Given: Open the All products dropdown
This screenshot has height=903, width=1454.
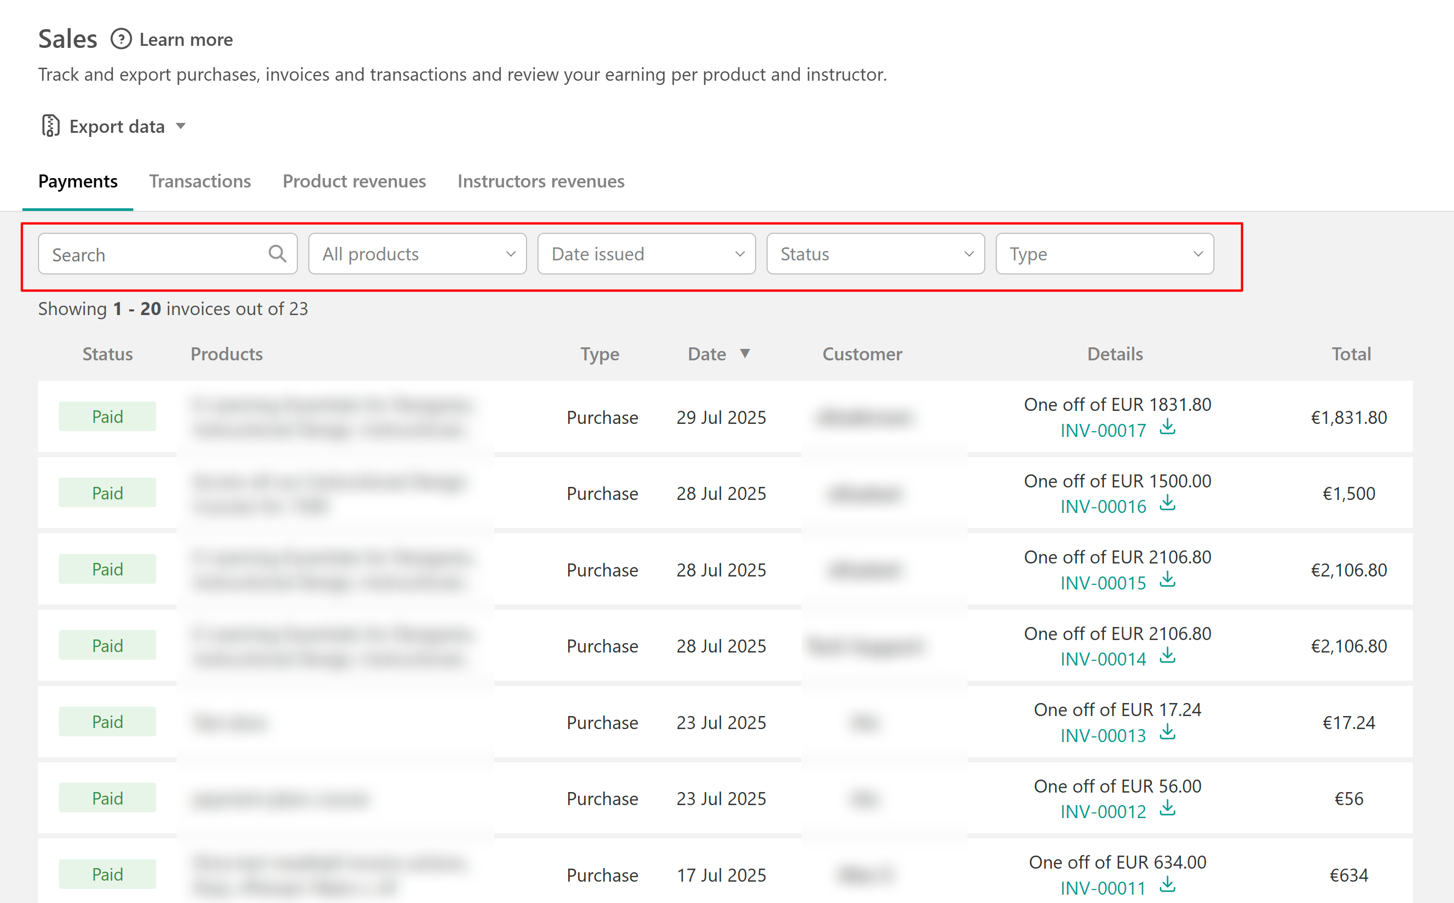Looking at the screenshot, I should tap(417, 254).
